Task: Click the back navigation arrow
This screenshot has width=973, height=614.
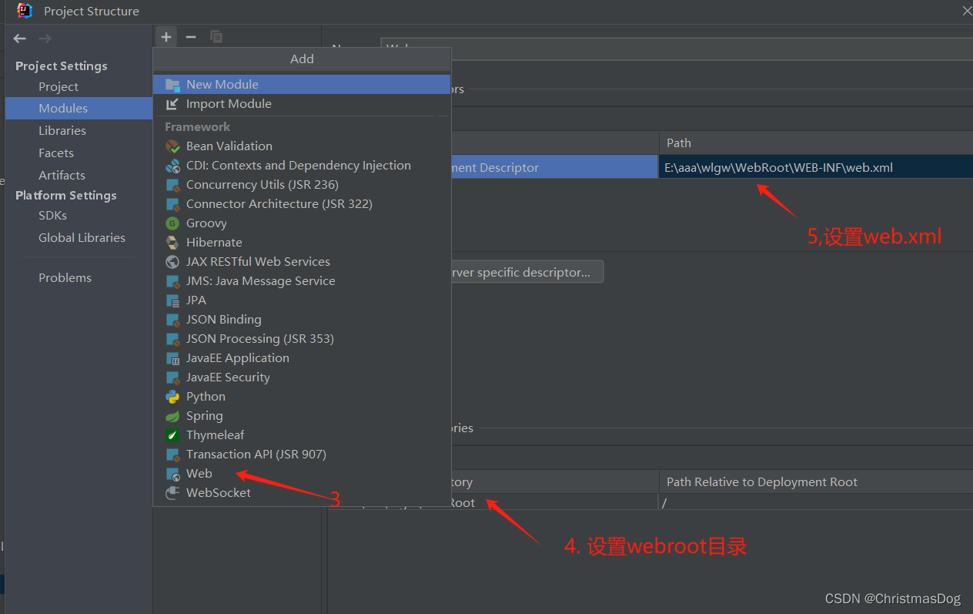Action: coord(19,37)
